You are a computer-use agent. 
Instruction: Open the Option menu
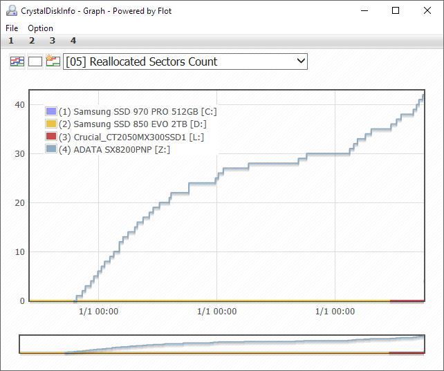[x=40, y=28]
